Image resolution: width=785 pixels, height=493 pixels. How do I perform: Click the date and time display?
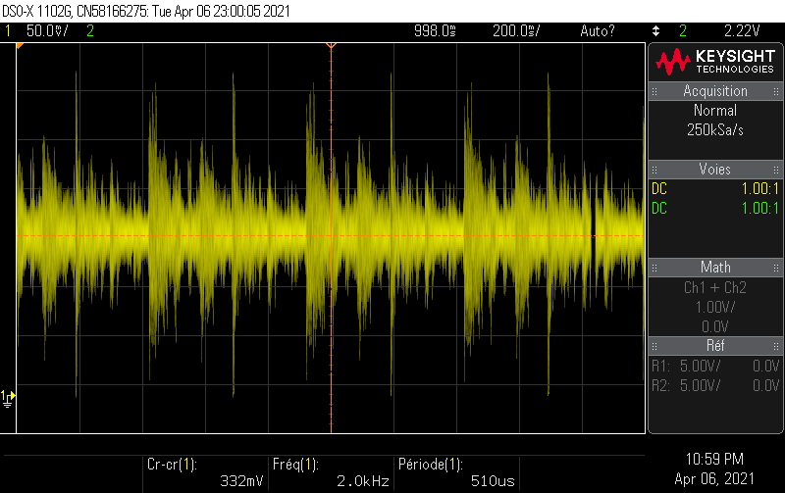click(715, 468)
